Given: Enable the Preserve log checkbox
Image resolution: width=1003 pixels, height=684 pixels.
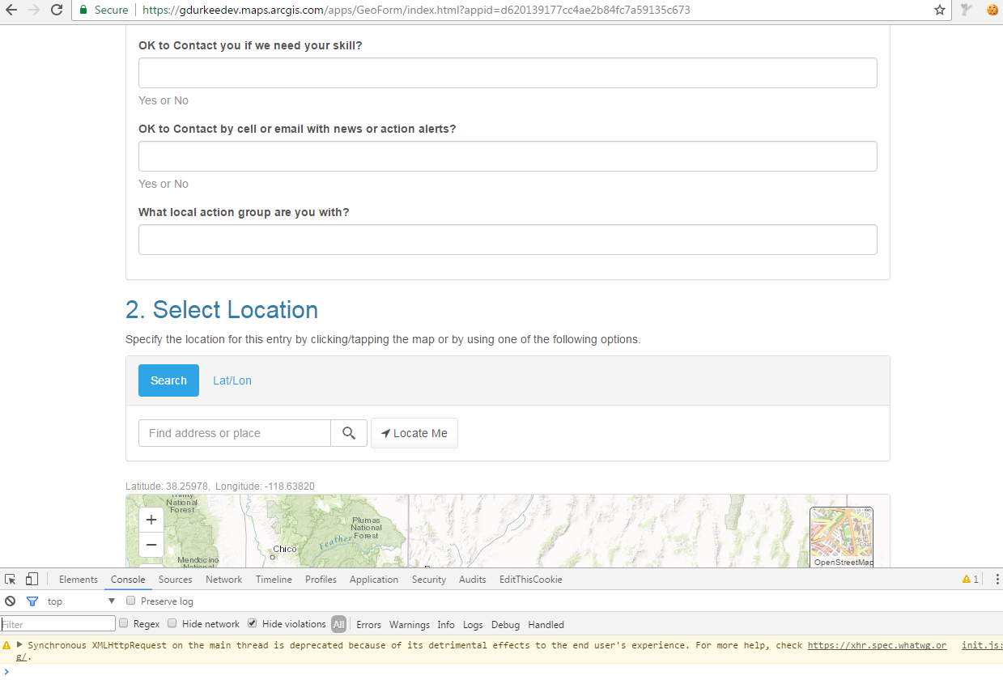Looking at the screenshot, I should click(x=130, y=601).
